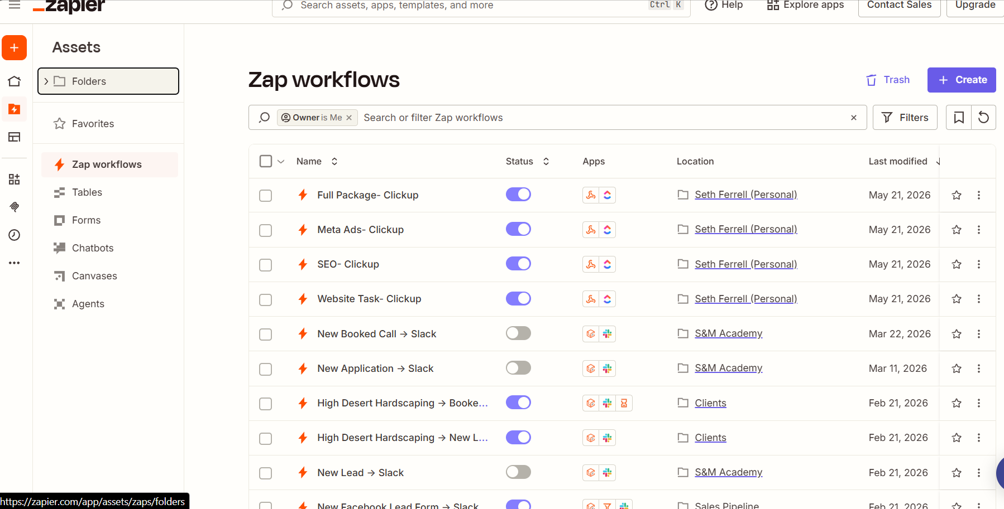Viewport: 1004px width, 509px height.
Task: Click the Contact Sales button
Action: 899,5
